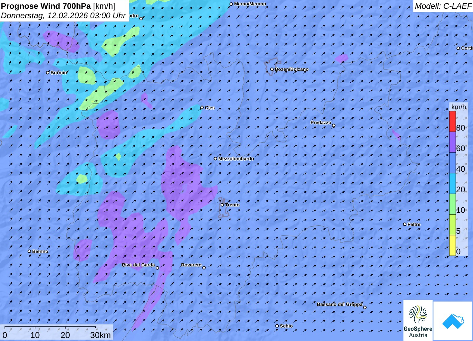Click the purple 60 km/h legend swatch

click(x=452, y=142)
